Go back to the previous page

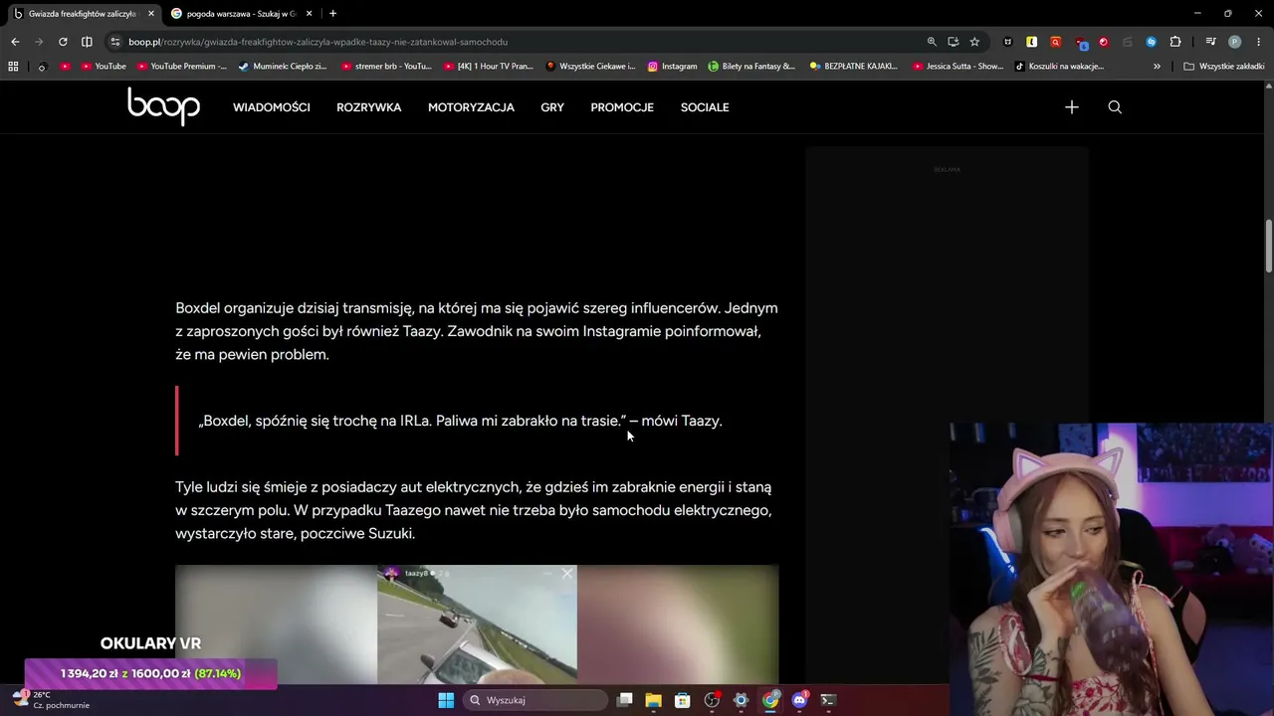15,42
